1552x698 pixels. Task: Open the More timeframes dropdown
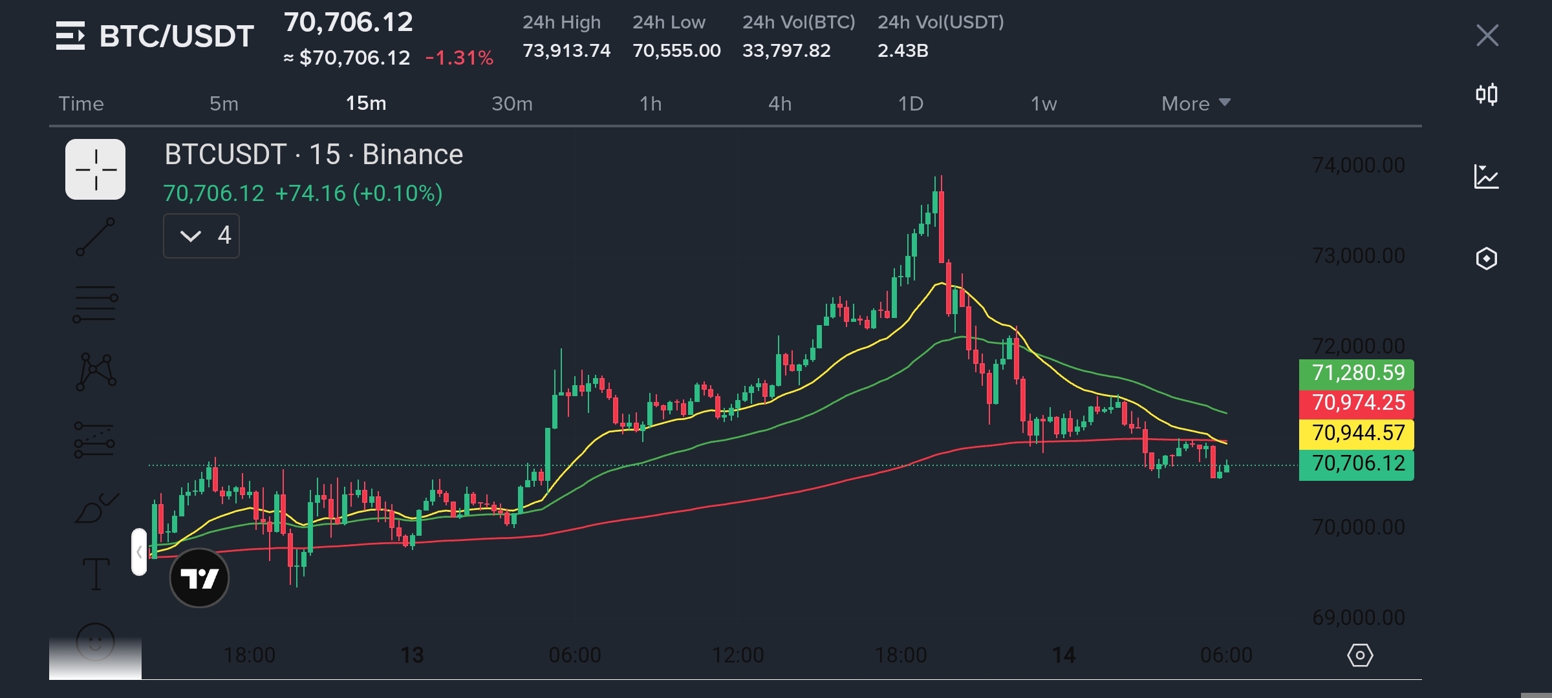(1195, 103)
